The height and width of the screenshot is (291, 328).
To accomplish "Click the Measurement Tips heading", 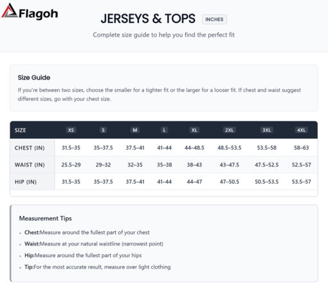I will click(46, 218).
